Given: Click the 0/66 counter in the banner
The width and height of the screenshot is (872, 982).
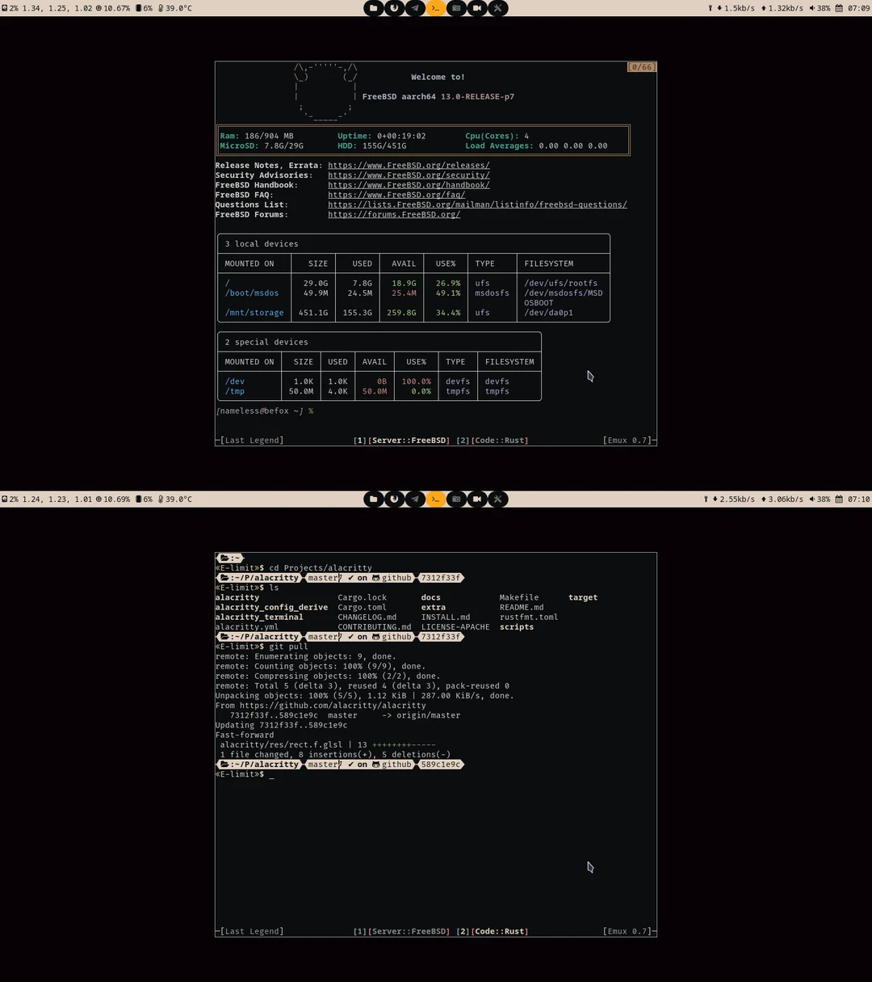Looking at the screenshot, I should click(x=641, y=67).
